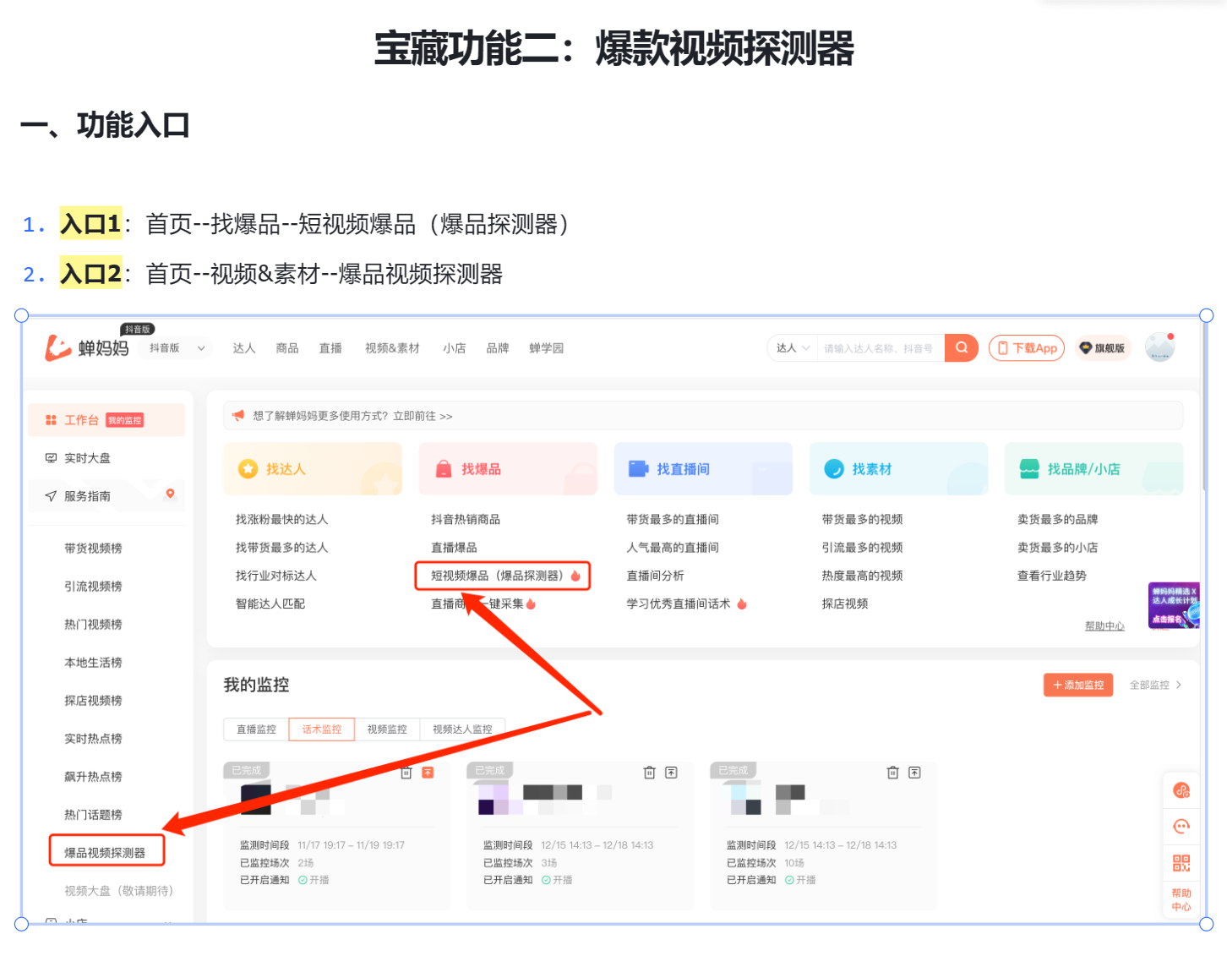Click the location pin beside 服务指南

pos(170,494)
